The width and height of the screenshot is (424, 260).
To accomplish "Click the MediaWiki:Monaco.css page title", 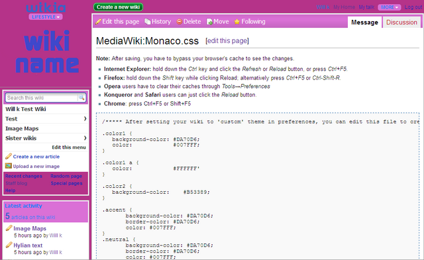I will pyautogui.click(x=147, y=41).
